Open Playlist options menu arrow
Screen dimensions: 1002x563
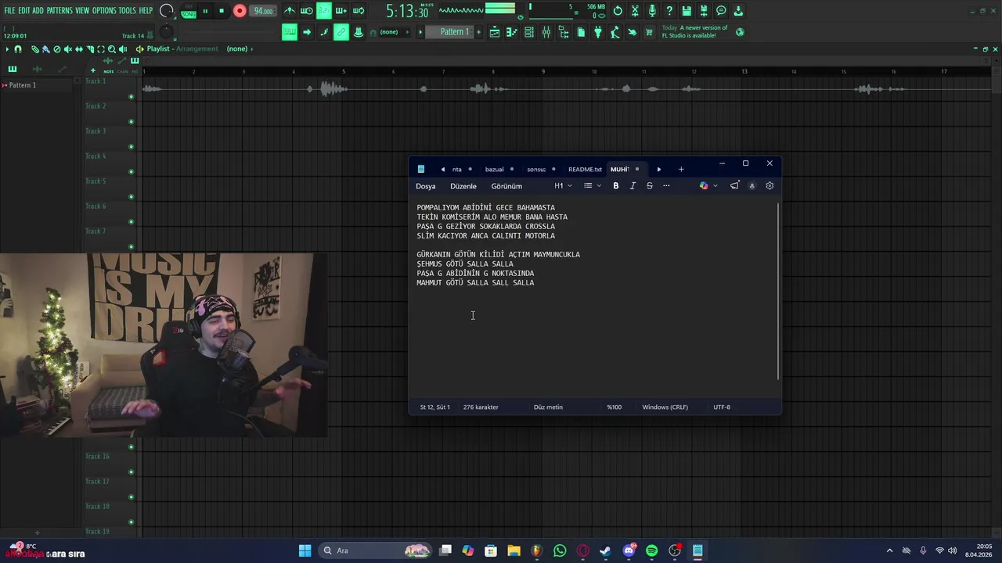[x=7, y=49]
